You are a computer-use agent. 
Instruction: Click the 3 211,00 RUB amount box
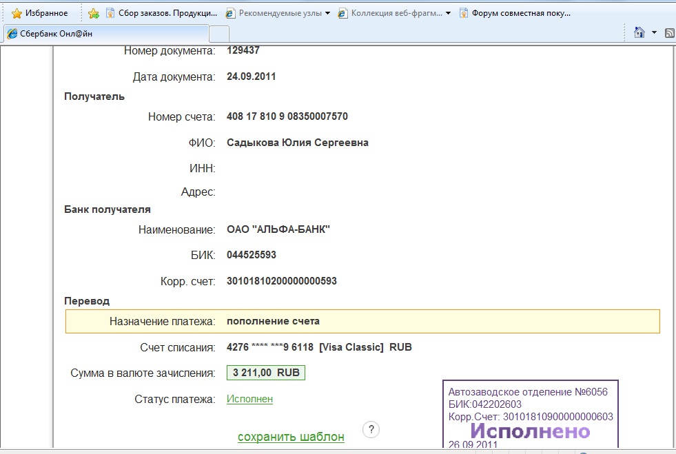266,373
